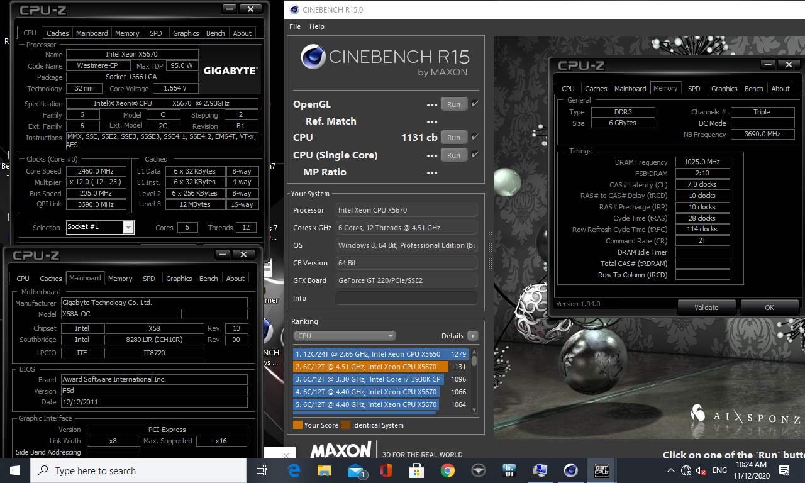Click the Windows Start button
The height and width of the screenshot is (483, 805).
point(15,470)
